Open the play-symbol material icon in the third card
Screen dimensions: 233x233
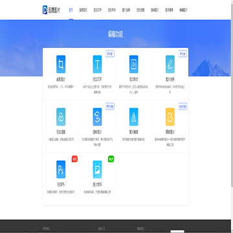[x=134, y=64]
